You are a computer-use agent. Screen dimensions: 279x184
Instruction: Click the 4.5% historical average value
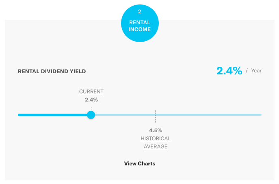156,130
